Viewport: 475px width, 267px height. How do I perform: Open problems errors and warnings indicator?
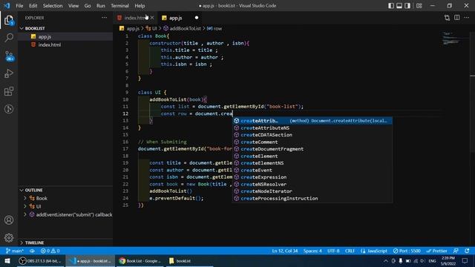coord(50,251)
